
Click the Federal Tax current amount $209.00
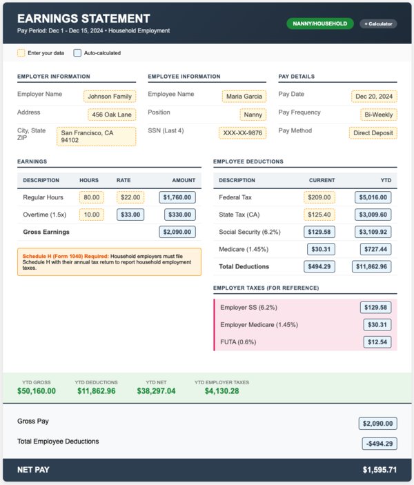(319, 197)
